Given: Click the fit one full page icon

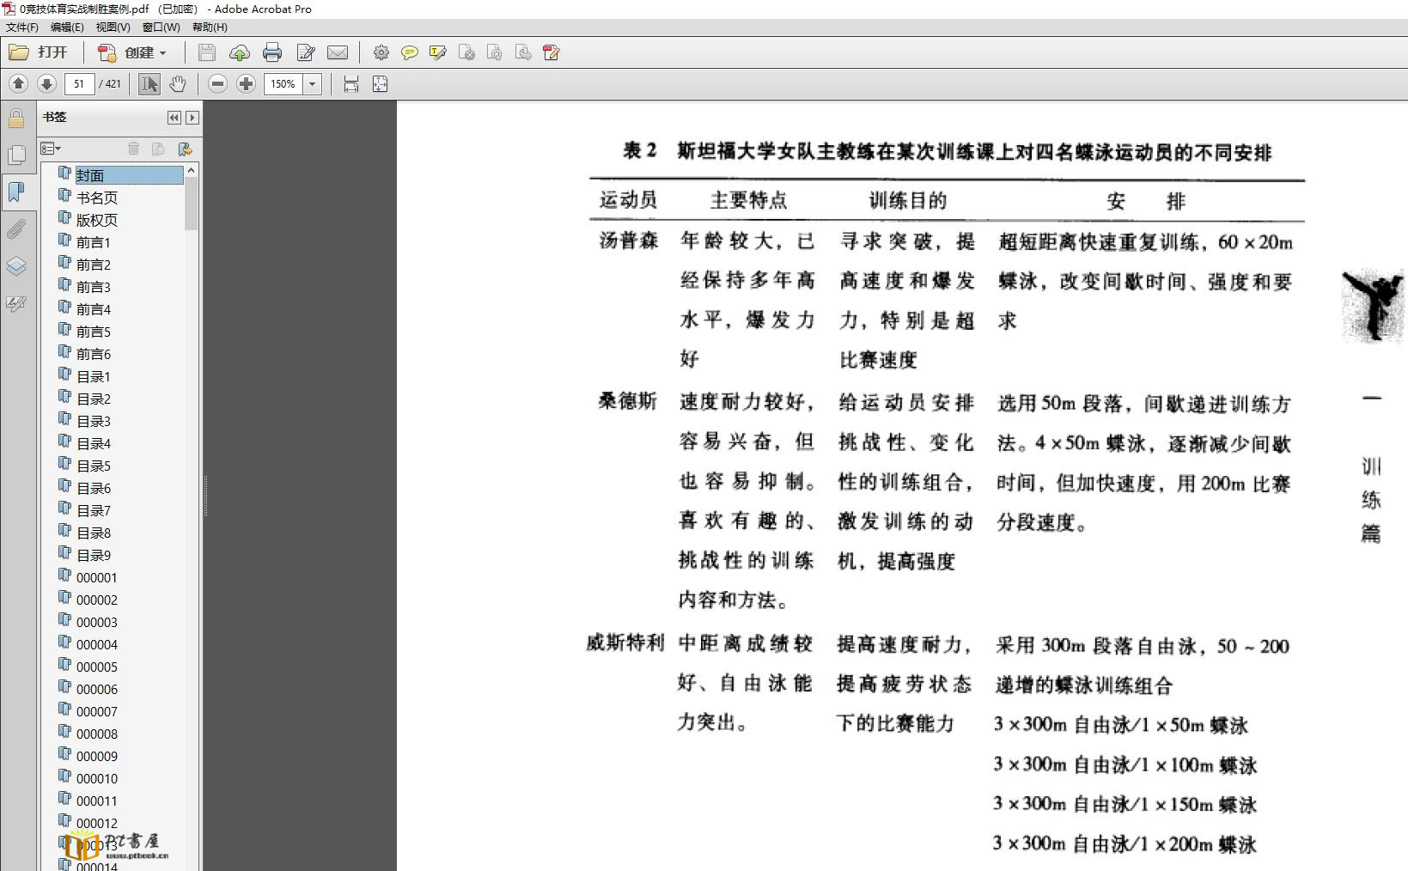Looking at the screenshot, I should click(x=380, y=83).
